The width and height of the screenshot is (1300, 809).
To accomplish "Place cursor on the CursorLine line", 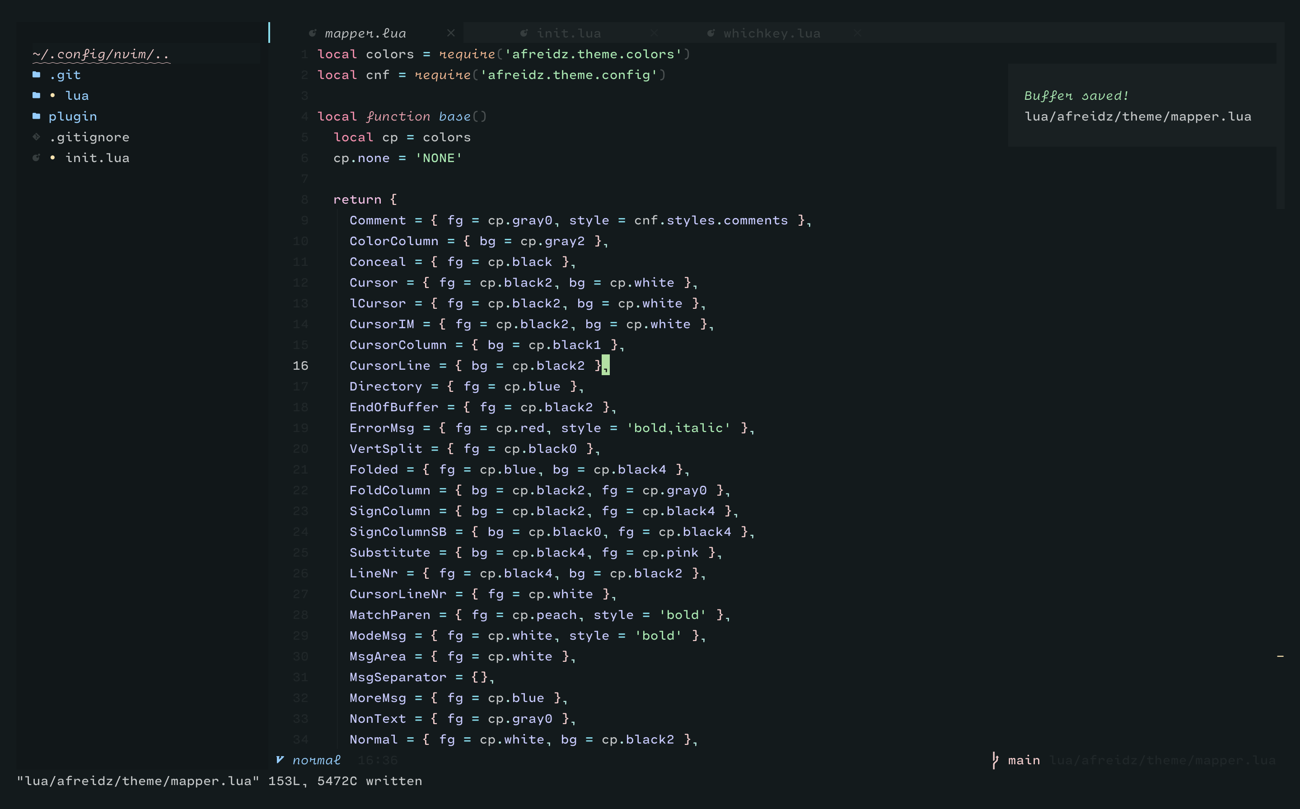I will pyautogui.click(x=479, y=366).
